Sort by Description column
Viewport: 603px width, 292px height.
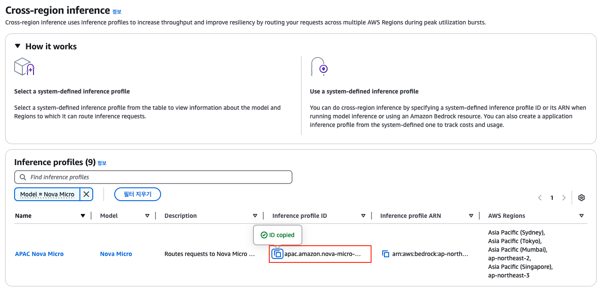[x=255, y=216]
